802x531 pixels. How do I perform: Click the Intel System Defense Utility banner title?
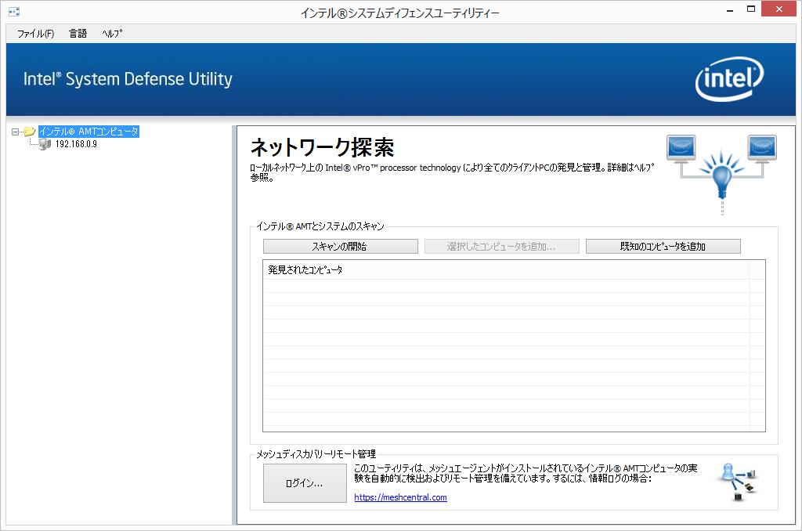pos(128,79)
